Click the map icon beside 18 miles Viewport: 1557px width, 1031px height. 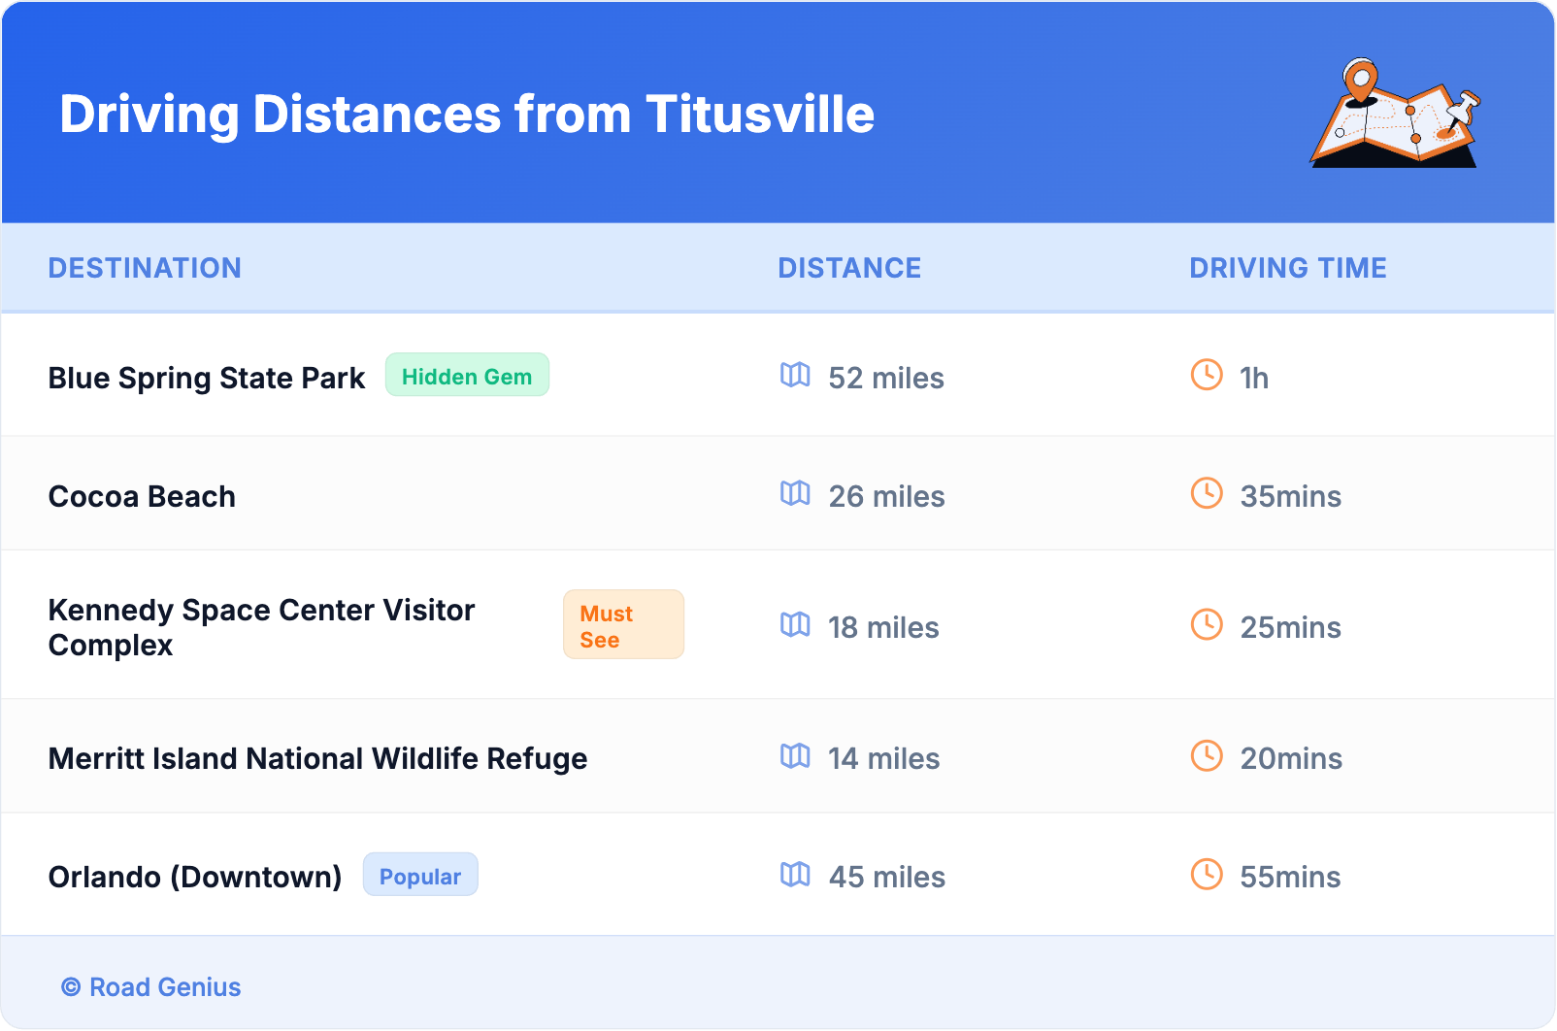795,624
